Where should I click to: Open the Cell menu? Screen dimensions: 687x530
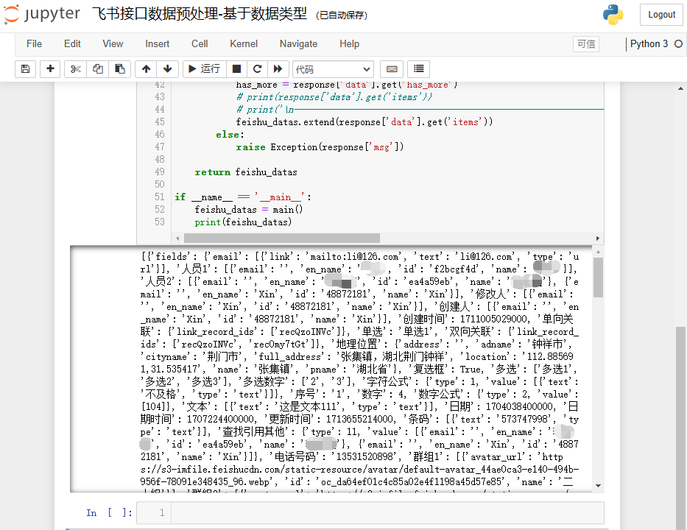click(200, 44)
